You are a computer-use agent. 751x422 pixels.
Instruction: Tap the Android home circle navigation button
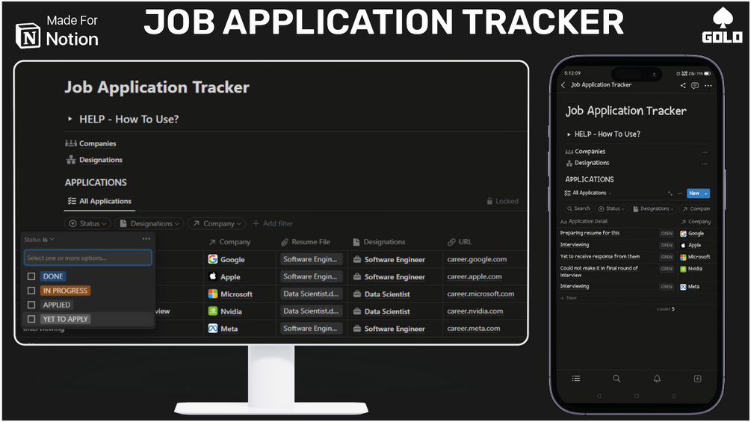pos(637,396)
